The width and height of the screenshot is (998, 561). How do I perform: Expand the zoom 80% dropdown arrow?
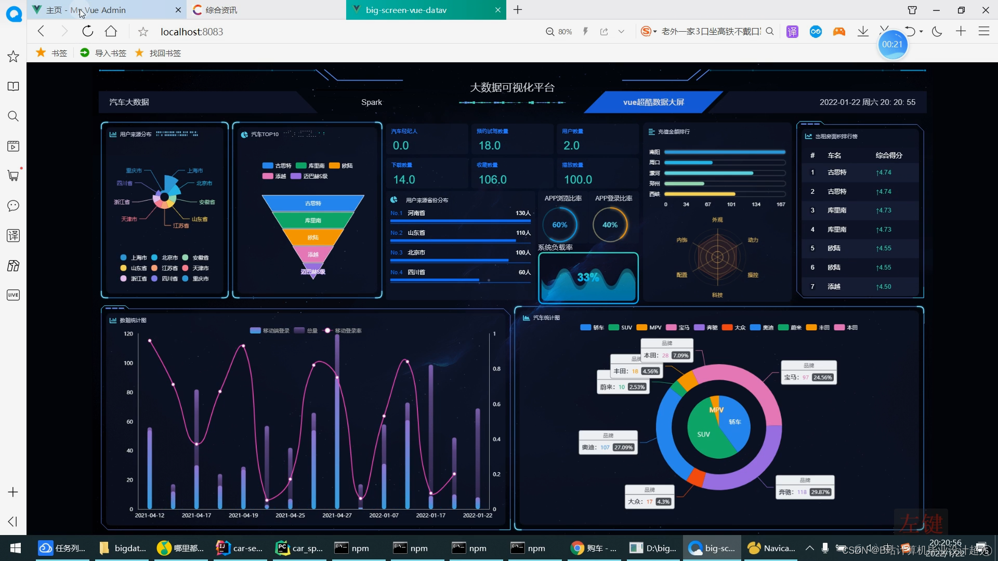point(621,32)
